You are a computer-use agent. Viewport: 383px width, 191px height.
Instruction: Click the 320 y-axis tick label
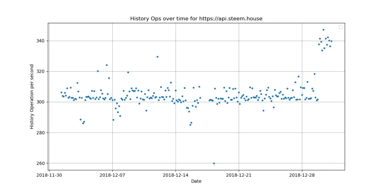point(41,71)
